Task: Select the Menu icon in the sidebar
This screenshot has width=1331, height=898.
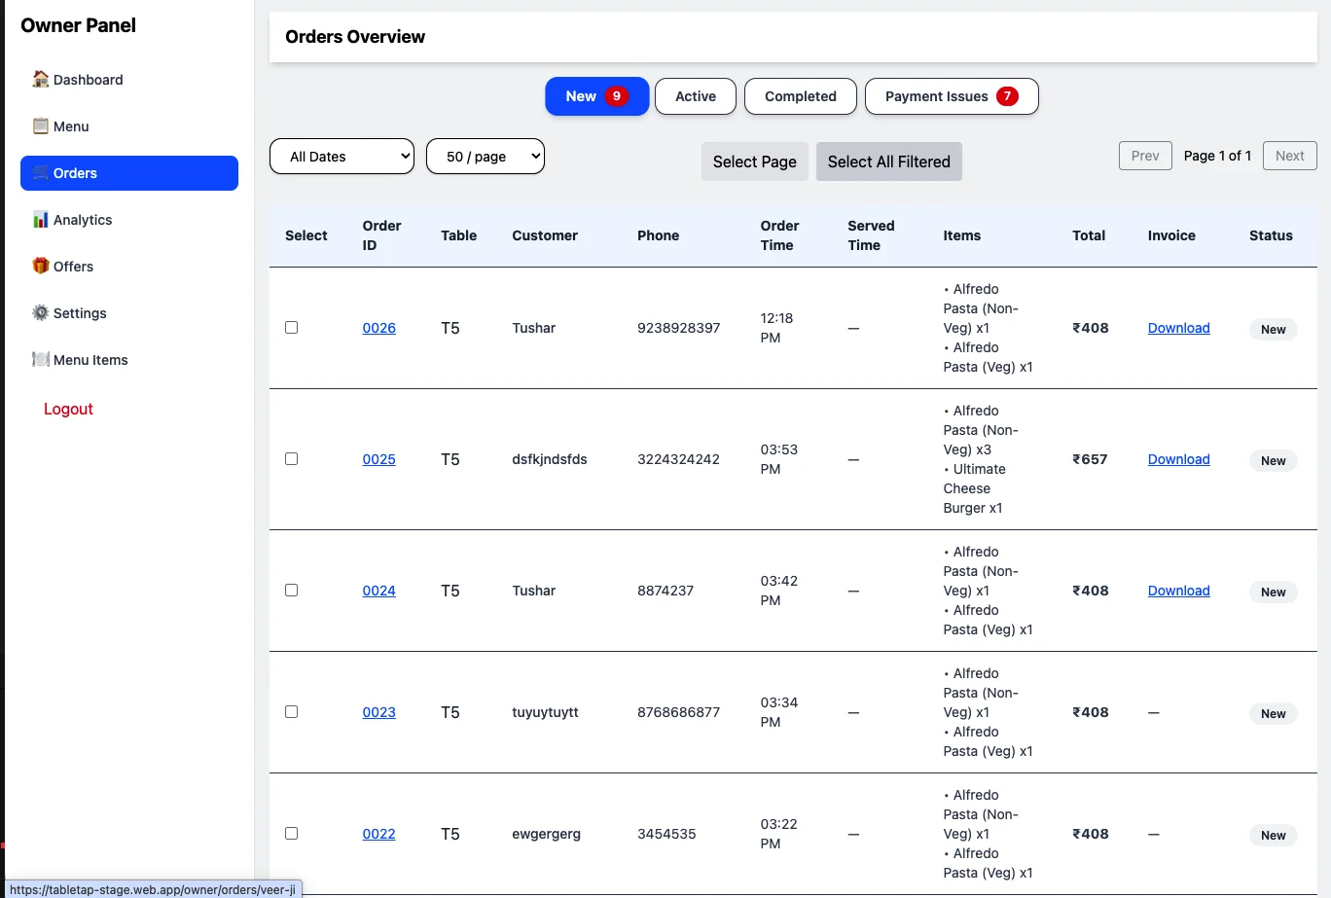Action: click(x=39, y=126)
